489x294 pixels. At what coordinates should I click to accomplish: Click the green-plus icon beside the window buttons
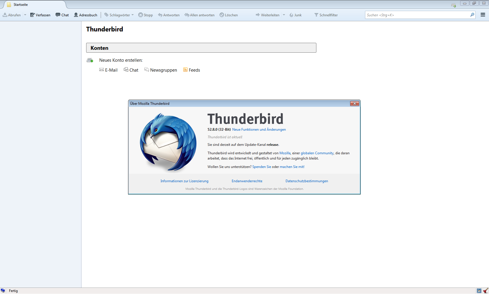coord(453,5)
